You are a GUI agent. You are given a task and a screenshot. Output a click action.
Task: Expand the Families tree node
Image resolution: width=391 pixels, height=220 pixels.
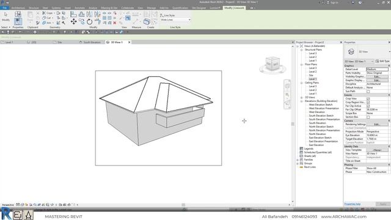pos(298,160)
